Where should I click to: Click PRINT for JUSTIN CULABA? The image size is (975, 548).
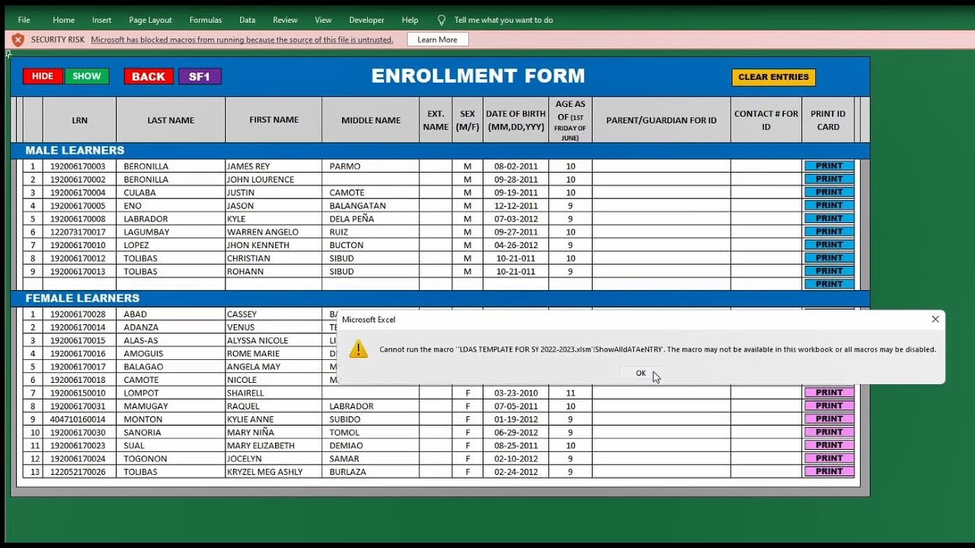829,192
